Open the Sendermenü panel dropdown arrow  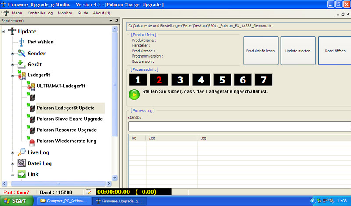[111, 21]
